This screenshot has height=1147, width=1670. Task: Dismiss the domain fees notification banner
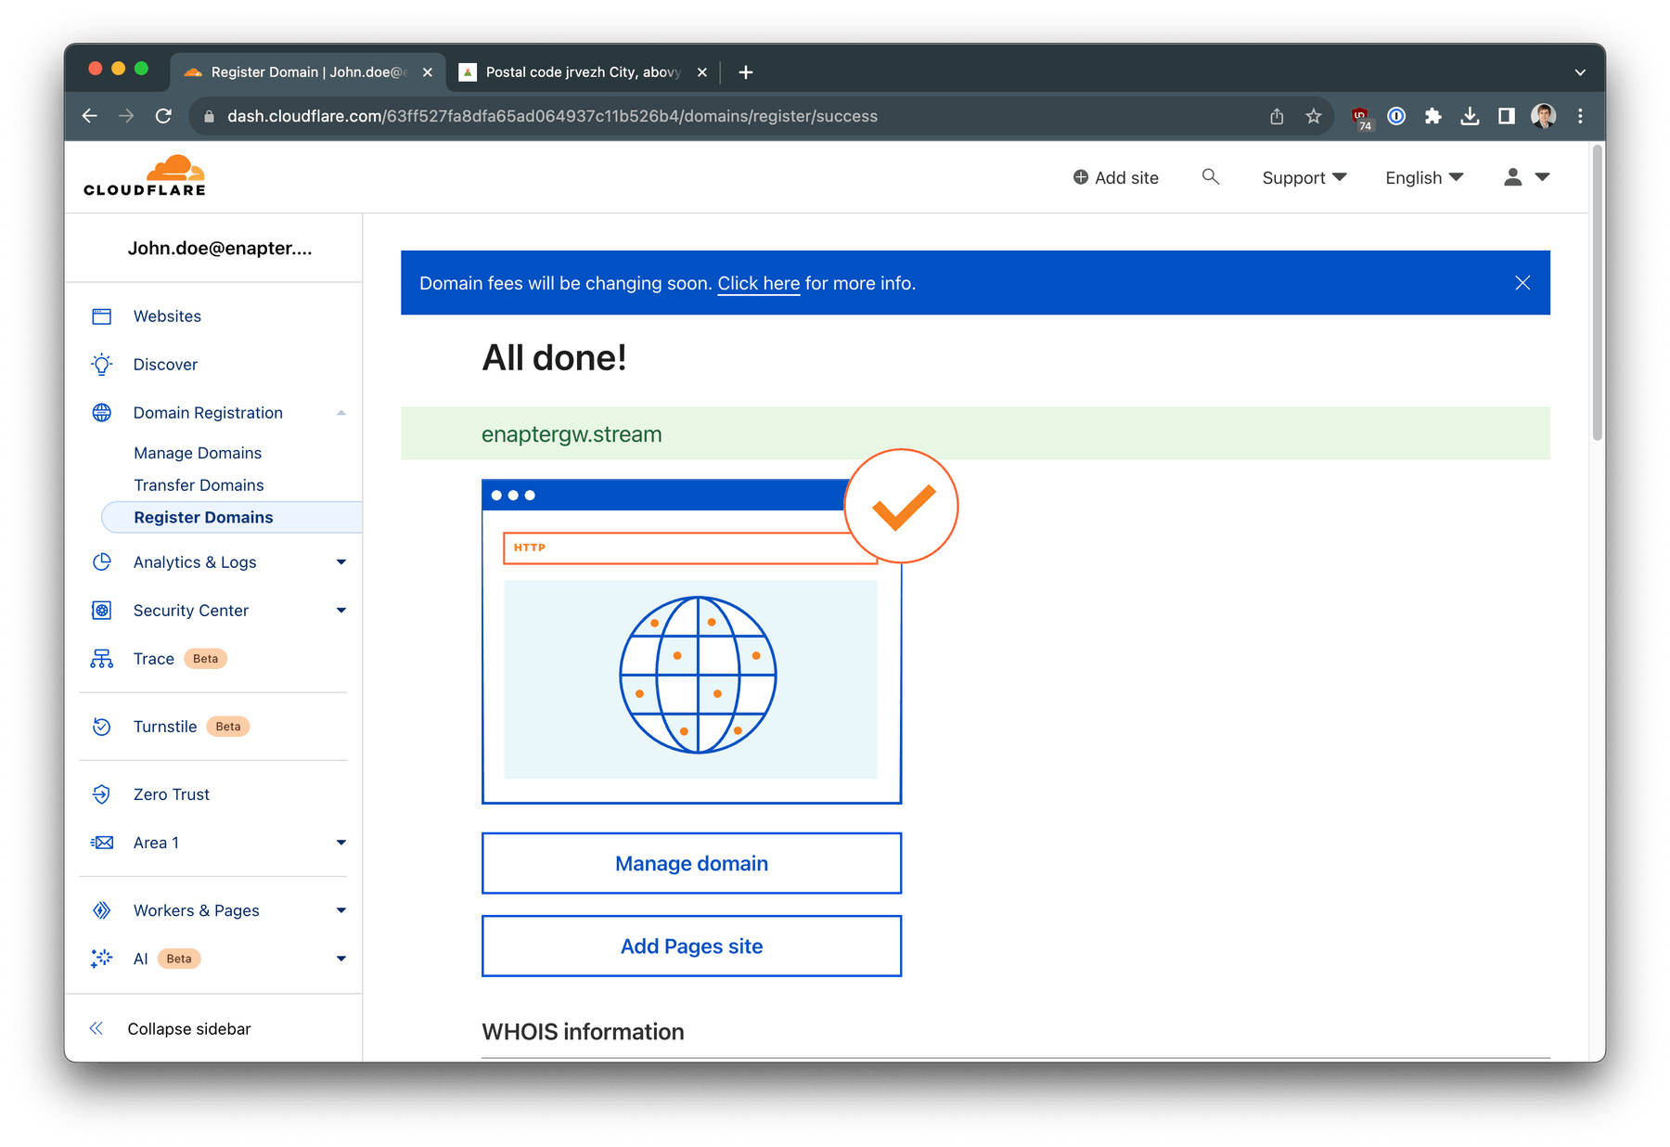[1522, 283]
